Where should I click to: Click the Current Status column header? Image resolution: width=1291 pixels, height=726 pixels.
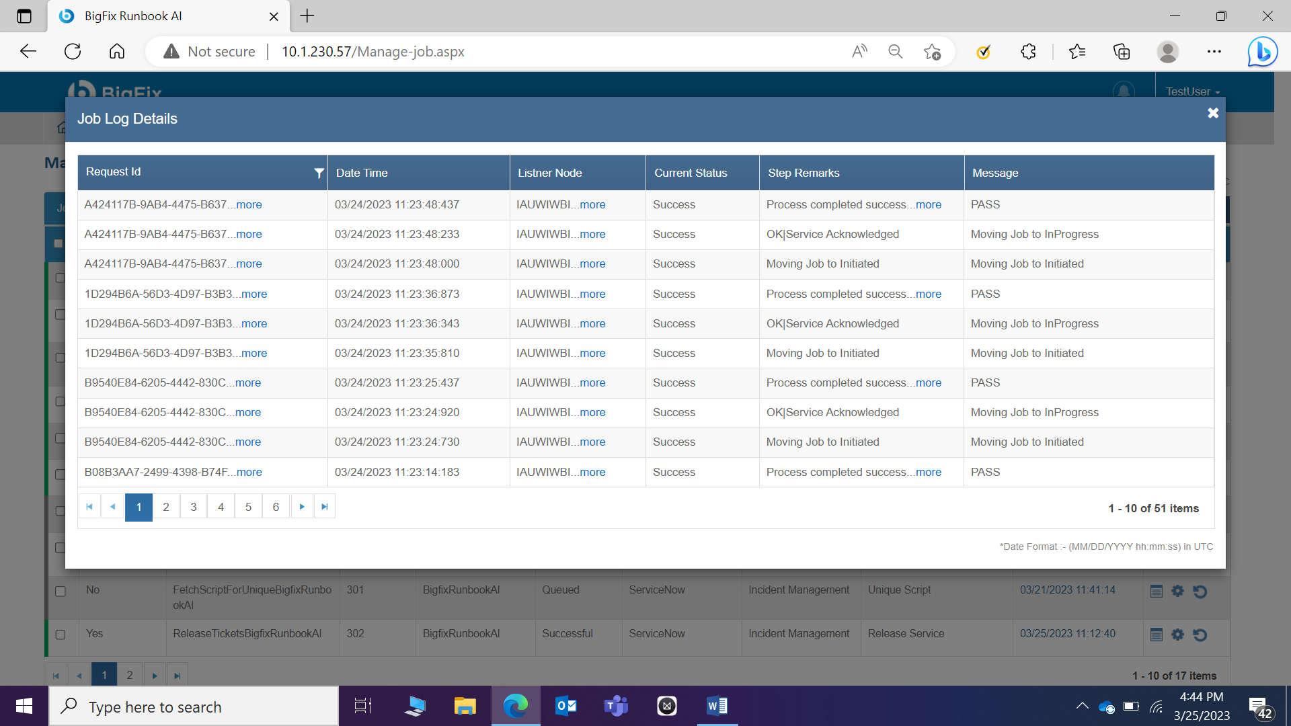point(691,173)
